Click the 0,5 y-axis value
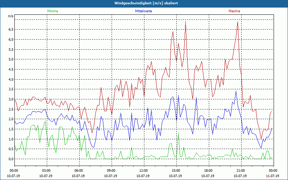The image size is (288, 180). pos(11,149)
